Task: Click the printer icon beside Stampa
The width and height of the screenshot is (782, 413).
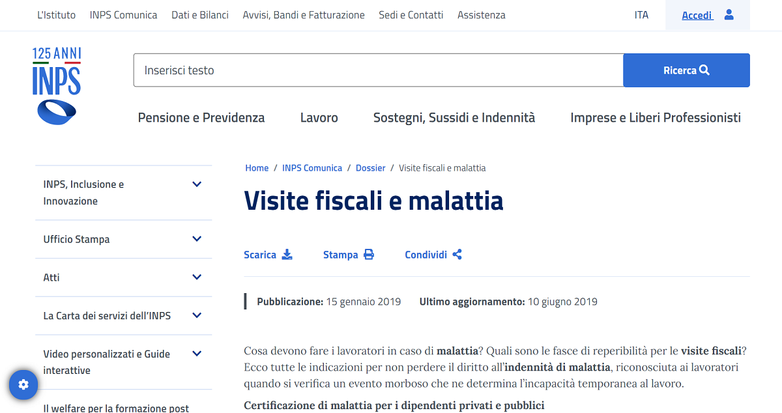Action: point(369,255)
